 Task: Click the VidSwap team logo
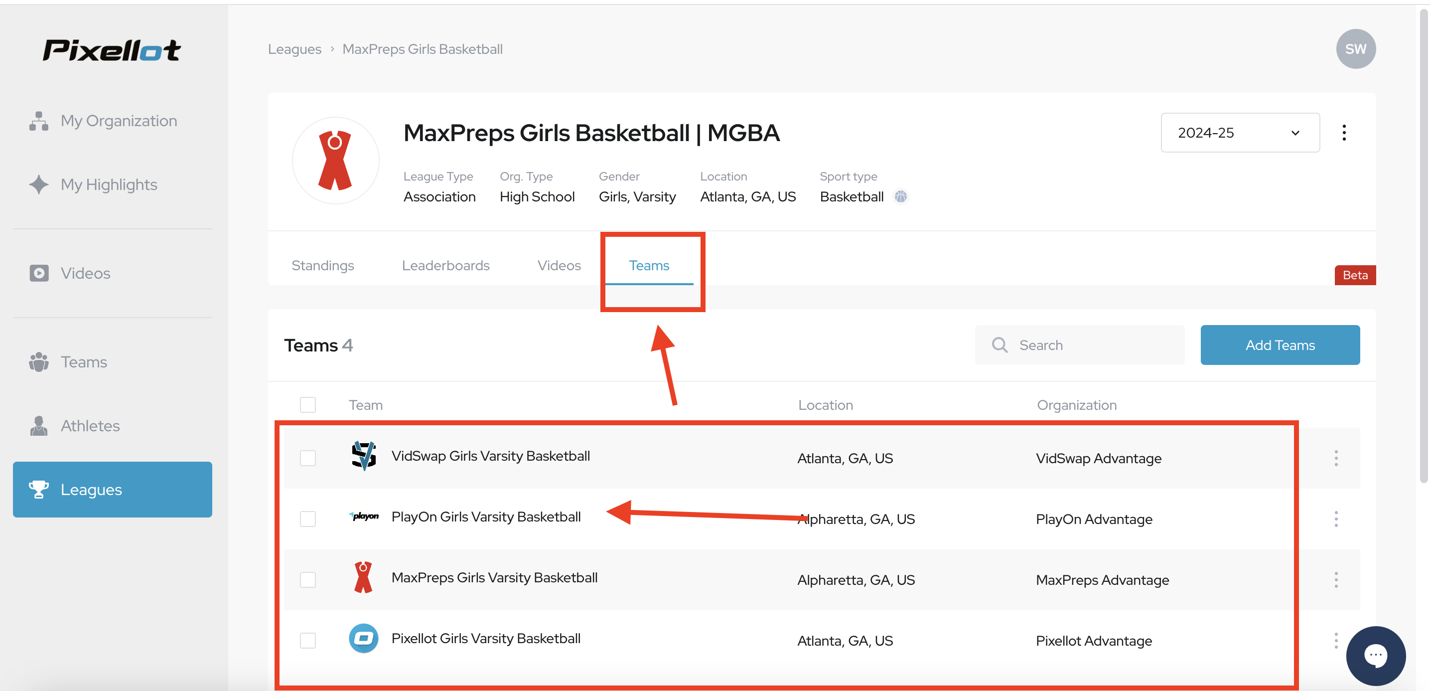pyautogui.click(x=364, y=456)
